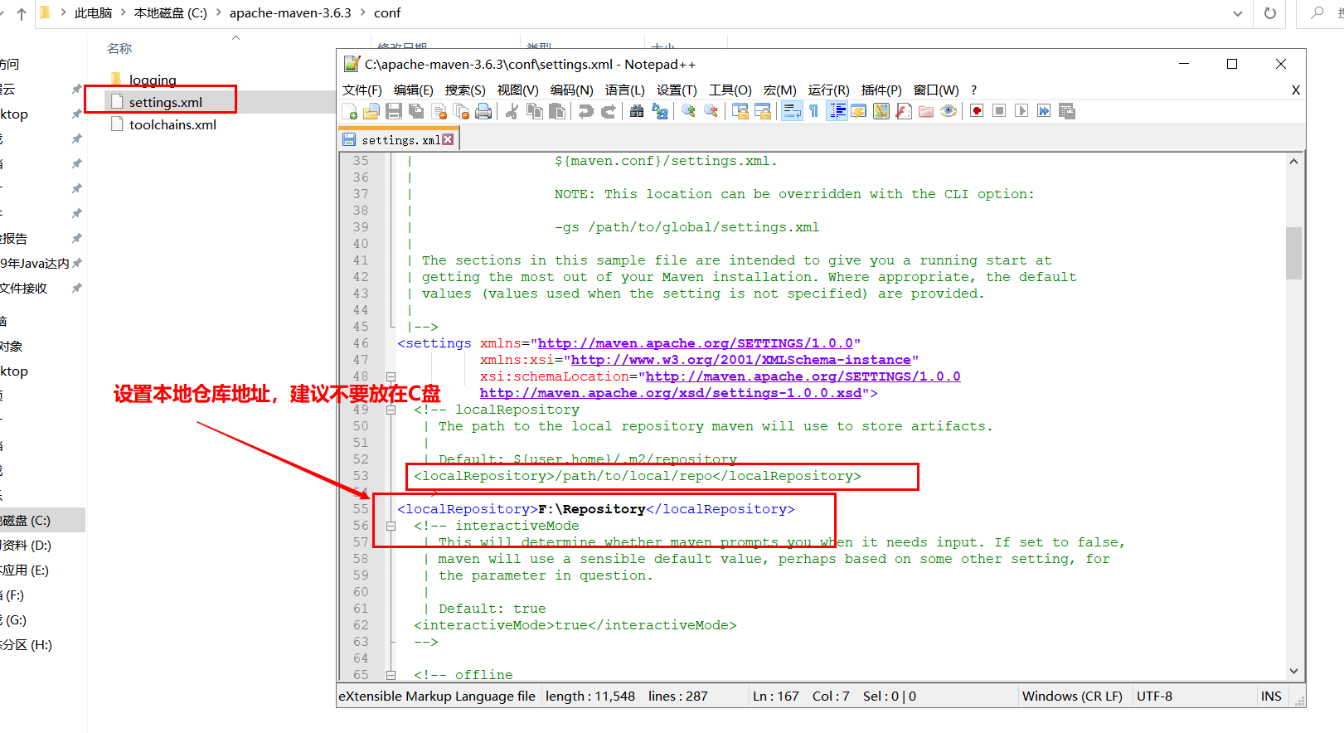Expand the breadcrumb arrow after apache-maven-3.6.3
This screenshot has height=733, width=1344.
pos(363,13)
